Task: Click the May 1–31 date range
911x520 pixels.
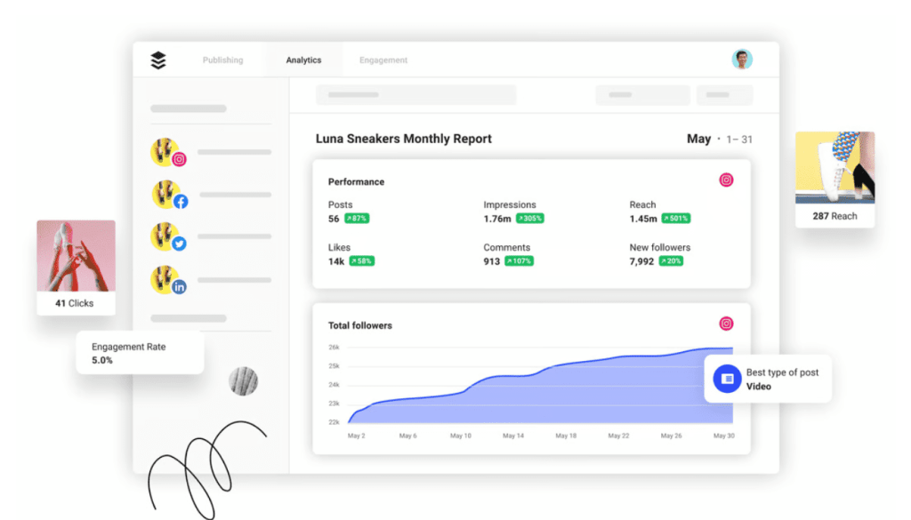Action: pos(719,140)
